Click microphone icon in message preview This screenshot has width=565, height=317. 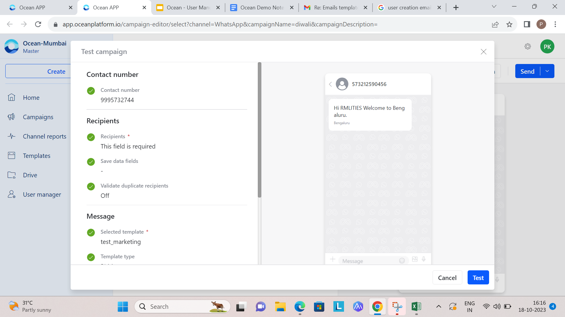pos(424,259)
